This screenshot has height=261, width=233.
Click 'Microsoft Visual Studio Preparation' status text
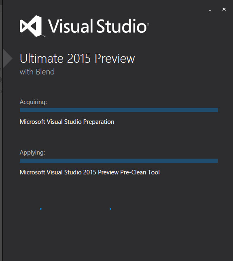pyautogui.click(x=67, y=122)
